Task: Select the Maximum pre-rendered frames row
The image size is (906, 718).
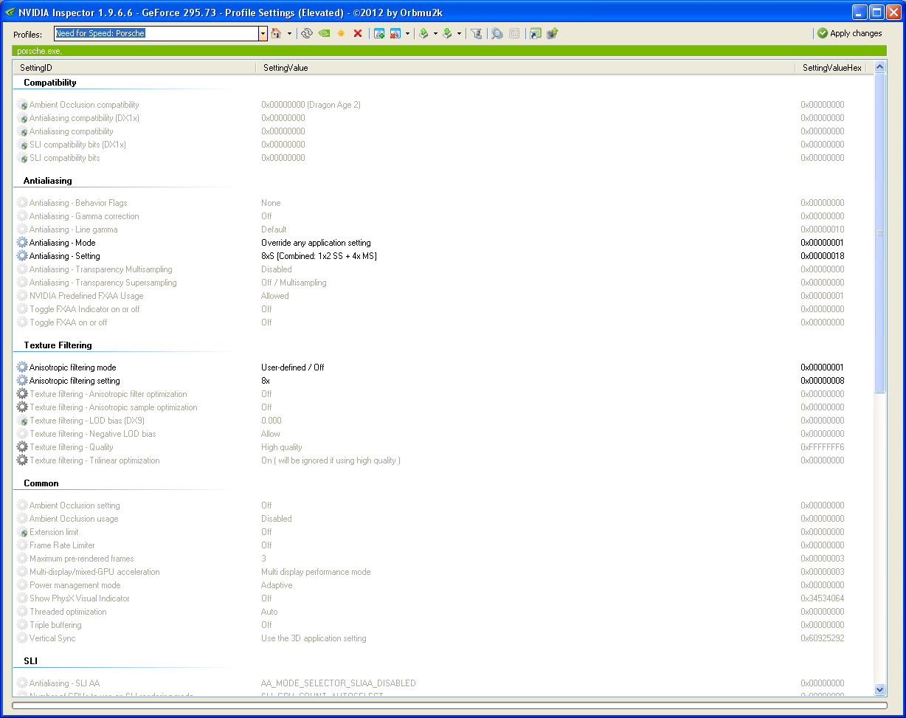Action: pos(443,559)
